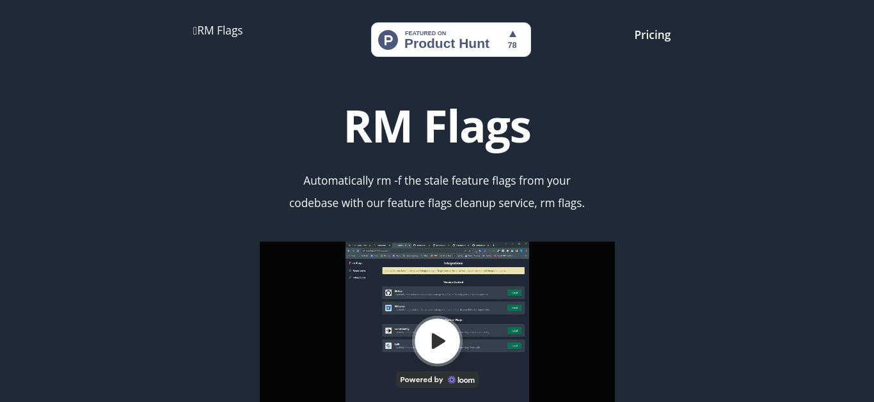Open the 'Featured on Product Hunt' text
This screenshot has height=402, width=874.
447,40
